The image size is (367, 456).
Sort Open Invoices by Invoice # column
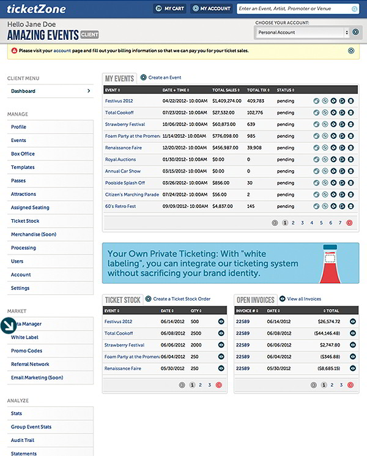point(247,310)
